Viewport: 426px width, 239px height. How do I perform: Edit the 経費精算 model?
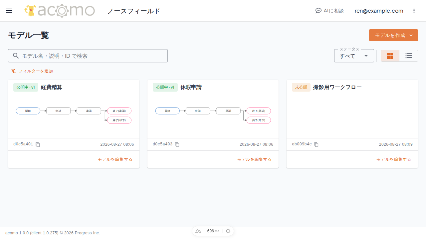pyautogui.click(x=115, y=159)
